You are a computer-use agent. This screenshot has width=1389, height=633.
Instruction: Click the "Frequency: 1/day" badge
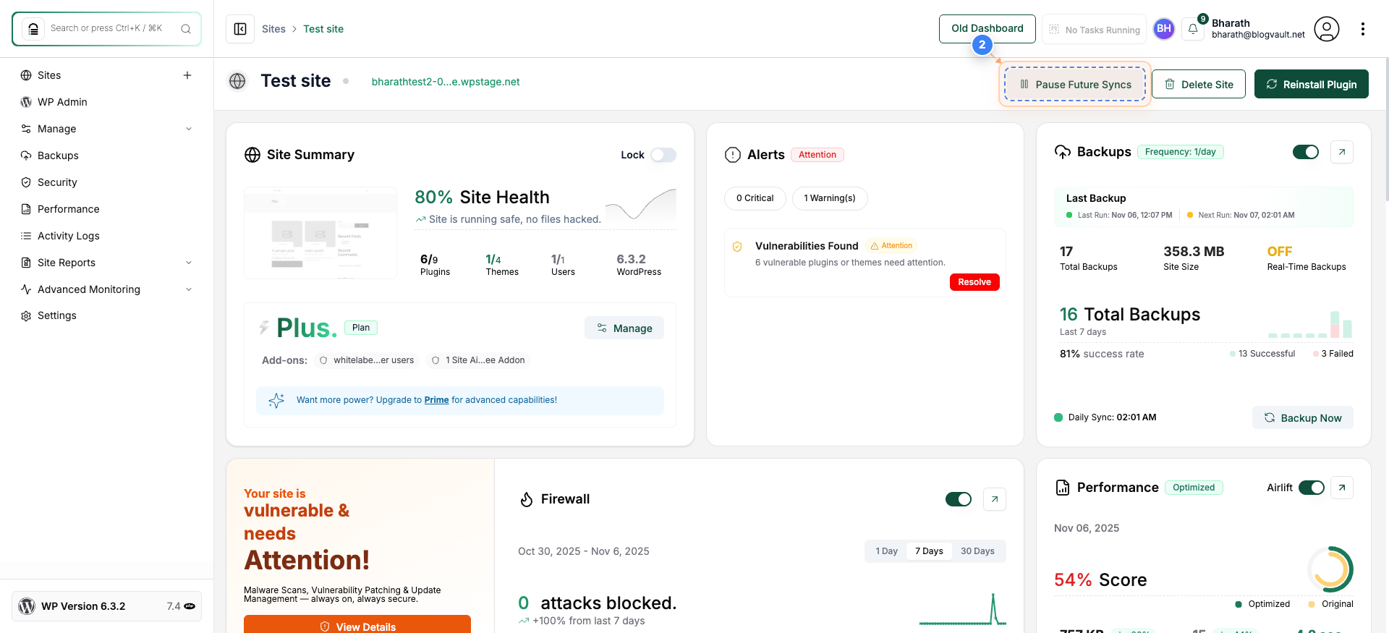pyautogui.click(x=1181, y=152)
